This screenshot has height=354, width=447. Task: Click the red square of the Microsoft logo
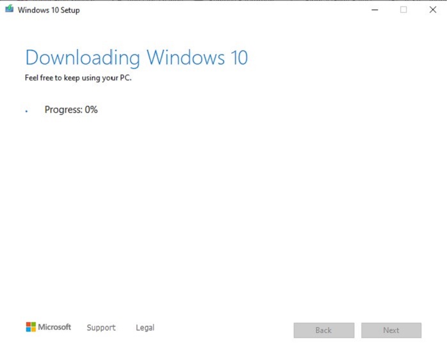click(x=28, y=324)
